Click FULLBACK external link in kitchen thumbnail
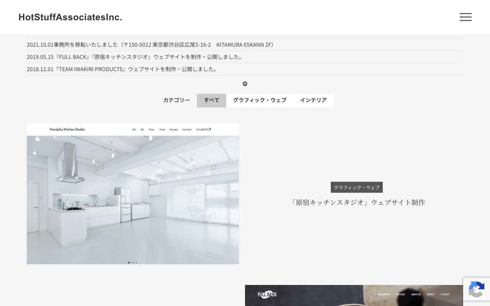This screenshot has width=490, height=306. coord(204,129)
